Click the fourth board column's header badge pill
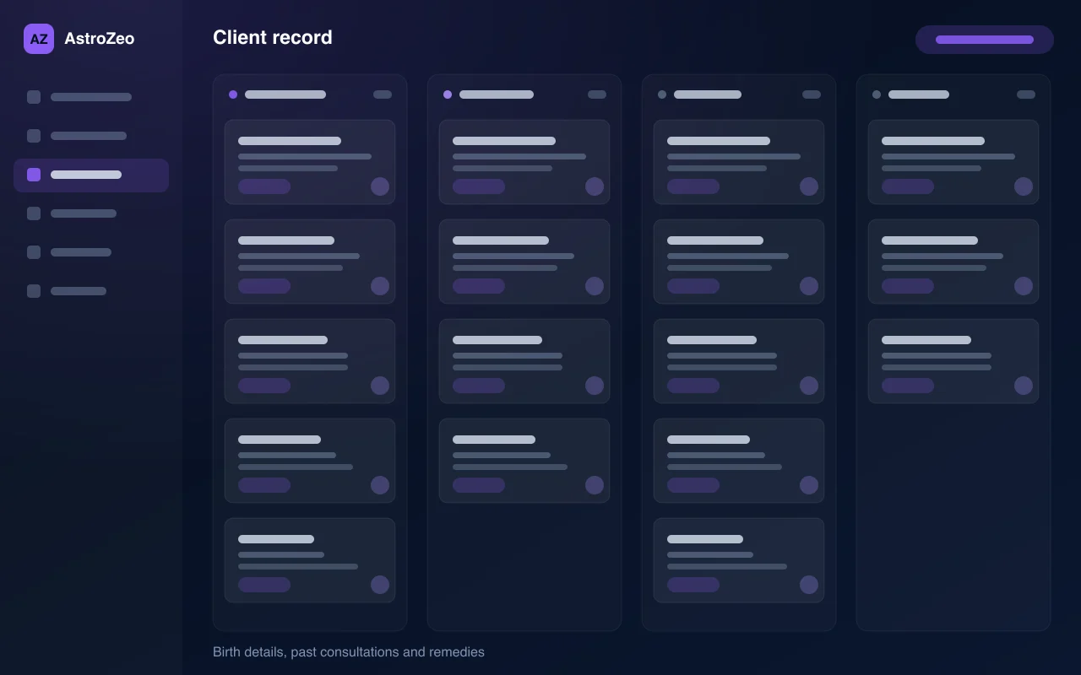The width and height of the screenshot is (1081, 675). (x=1026, y=94)
